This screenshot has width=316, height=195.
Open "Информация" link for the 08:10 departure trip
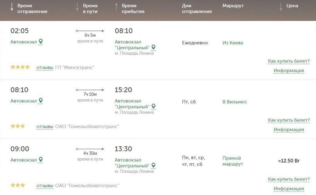click(289, 130)
